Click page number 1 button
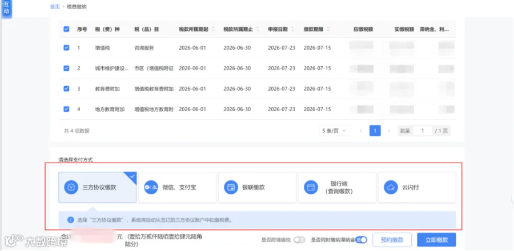 pos(375,131)
